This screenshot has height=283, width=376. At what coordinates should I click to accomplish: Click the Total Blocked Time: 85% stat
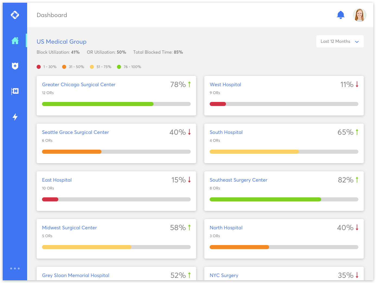pyautogui.click(x=158, y=52)
